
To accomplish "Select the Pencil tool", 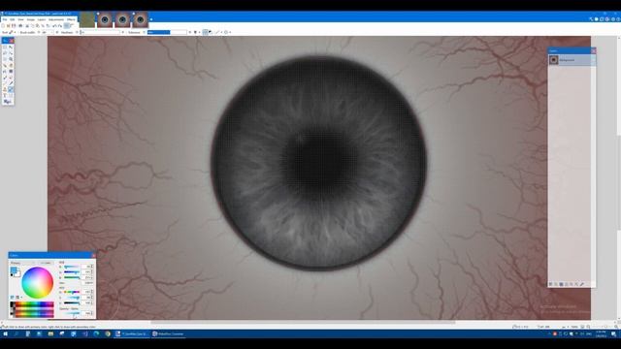I will coord(5,83).
